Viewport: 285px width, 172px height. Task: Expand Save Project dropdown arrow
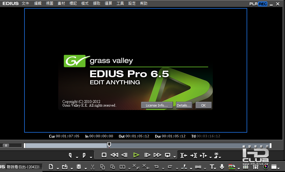coord(85,169)
